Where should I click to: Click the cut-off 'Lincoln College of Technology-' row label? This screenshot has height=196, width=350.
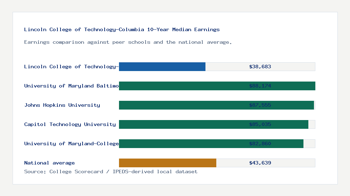pos(71,67)
